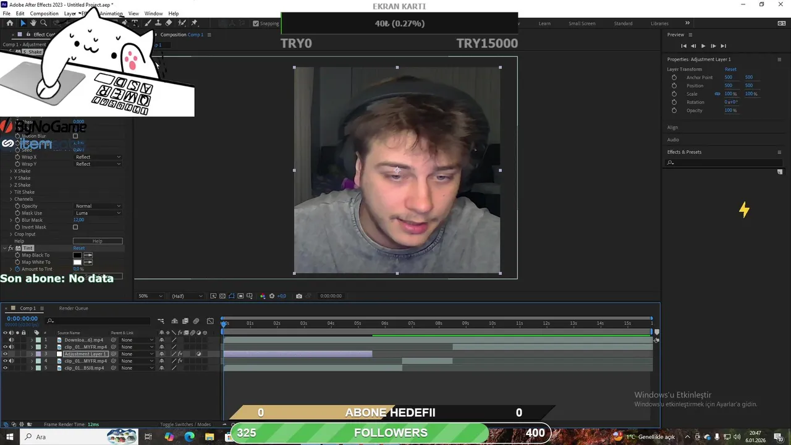
Task: Select the Eraser tool
Action: [x=169, y=23]
